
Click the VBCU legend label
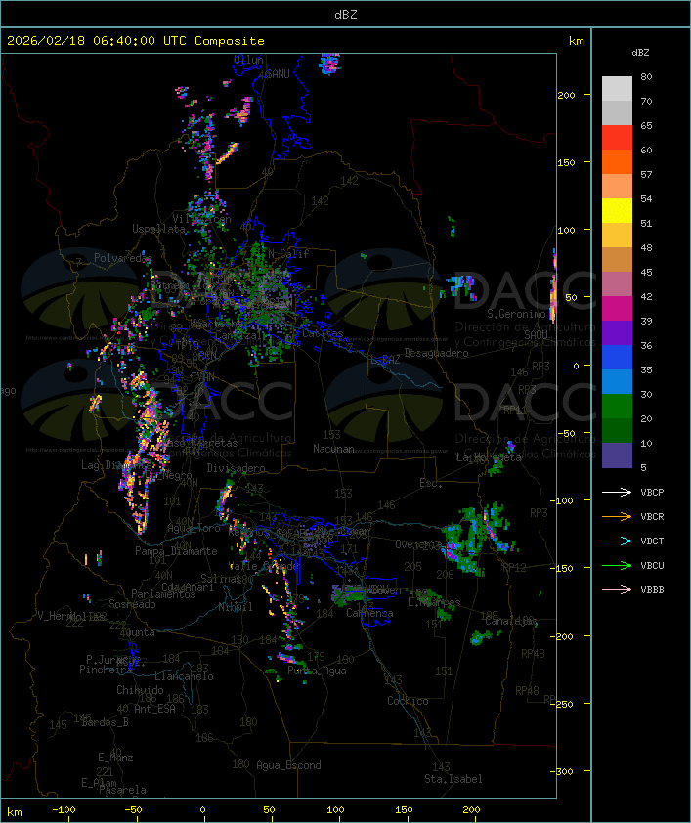point(652,565)
